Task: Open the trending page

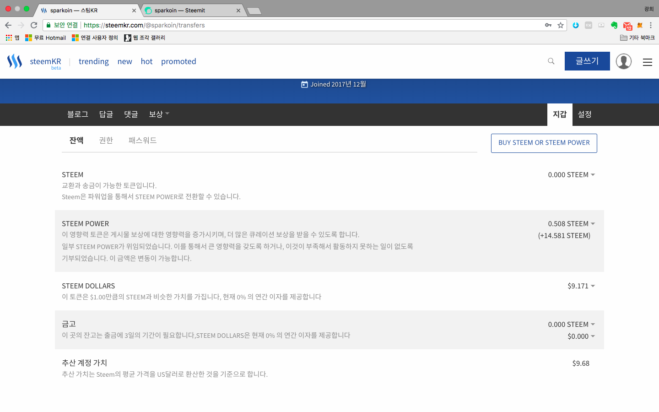Action: pyautogui.click(x=94, y=61)
